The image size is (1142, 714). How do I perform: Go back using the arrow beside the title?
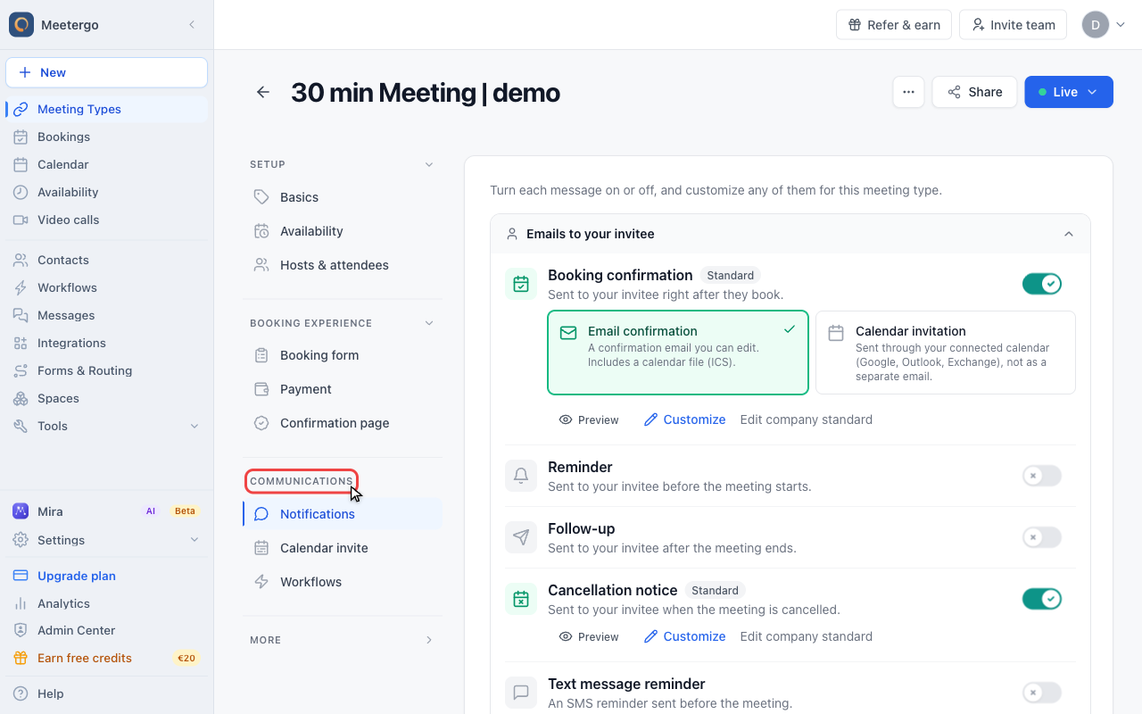(263, 92)
